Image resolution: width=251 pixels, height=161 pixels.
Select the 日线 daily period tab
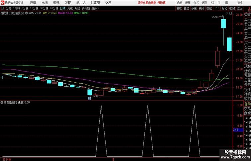[63, 8]
